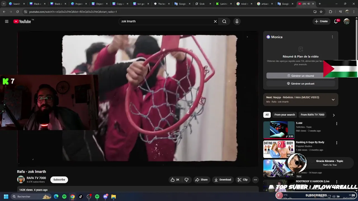Open the 'Rafa - zok lmarth' video title
Screen dimensions: 358x201
pyautogui.click(x=32, y=172)
